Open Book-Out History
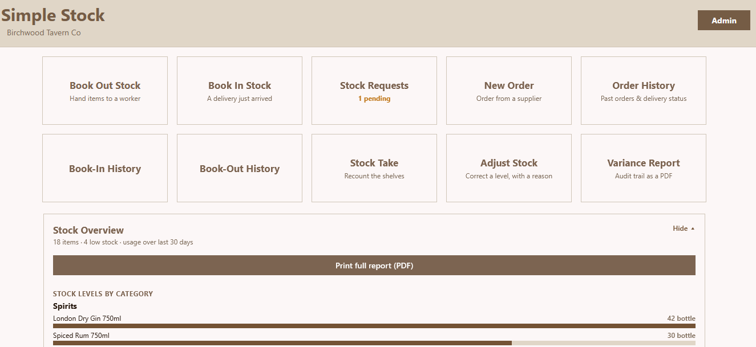 (x=240, y=168)
